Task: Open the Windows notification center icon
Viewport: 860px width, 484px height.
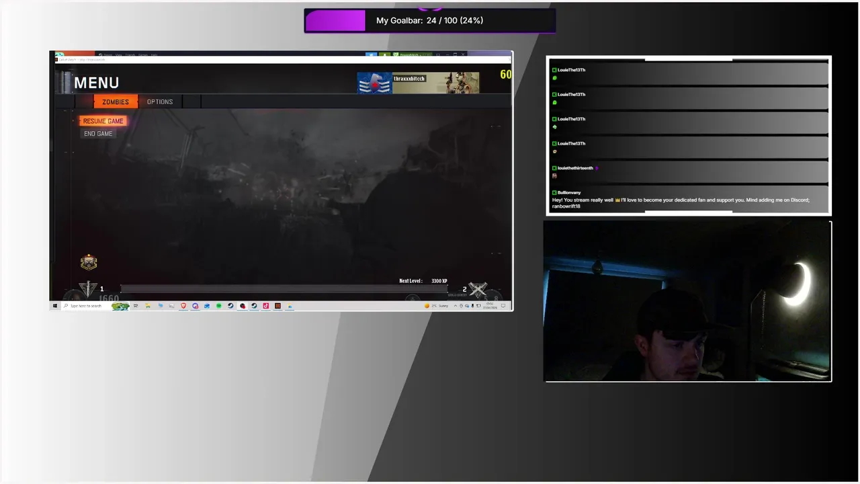Action: [503, 306]
